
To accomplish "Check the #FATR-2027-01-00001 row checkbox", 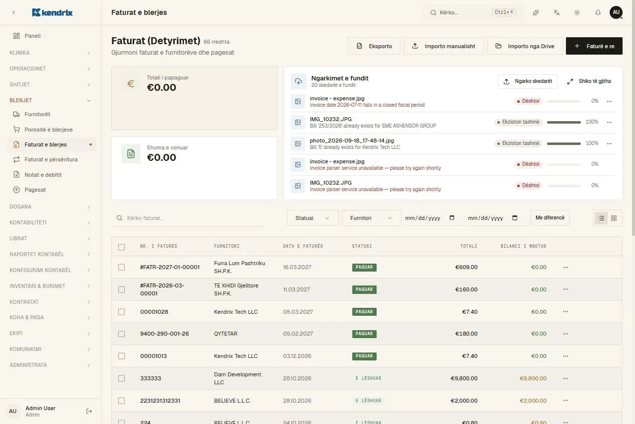I will coord(121,267).
